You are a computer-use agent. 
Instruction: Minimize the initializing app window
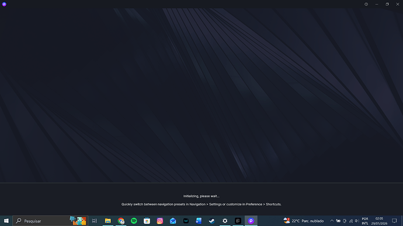pyautogui.click(x=377, y=4)
